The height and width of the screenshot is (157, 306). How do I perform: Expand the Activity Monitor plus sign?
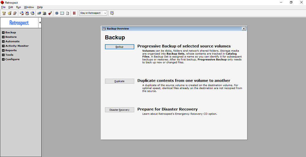pyautogui.click(x=3, y=46)
